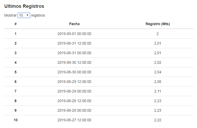Click the record value 2,04
Image resolution: width=197 pixels, height=128 pixels.
click(158, 72)
